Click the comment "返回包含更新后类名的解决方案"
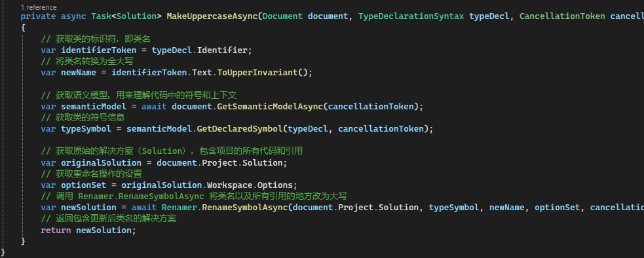Viewport: 644px width, 258px height. click(x=109, y=219)
